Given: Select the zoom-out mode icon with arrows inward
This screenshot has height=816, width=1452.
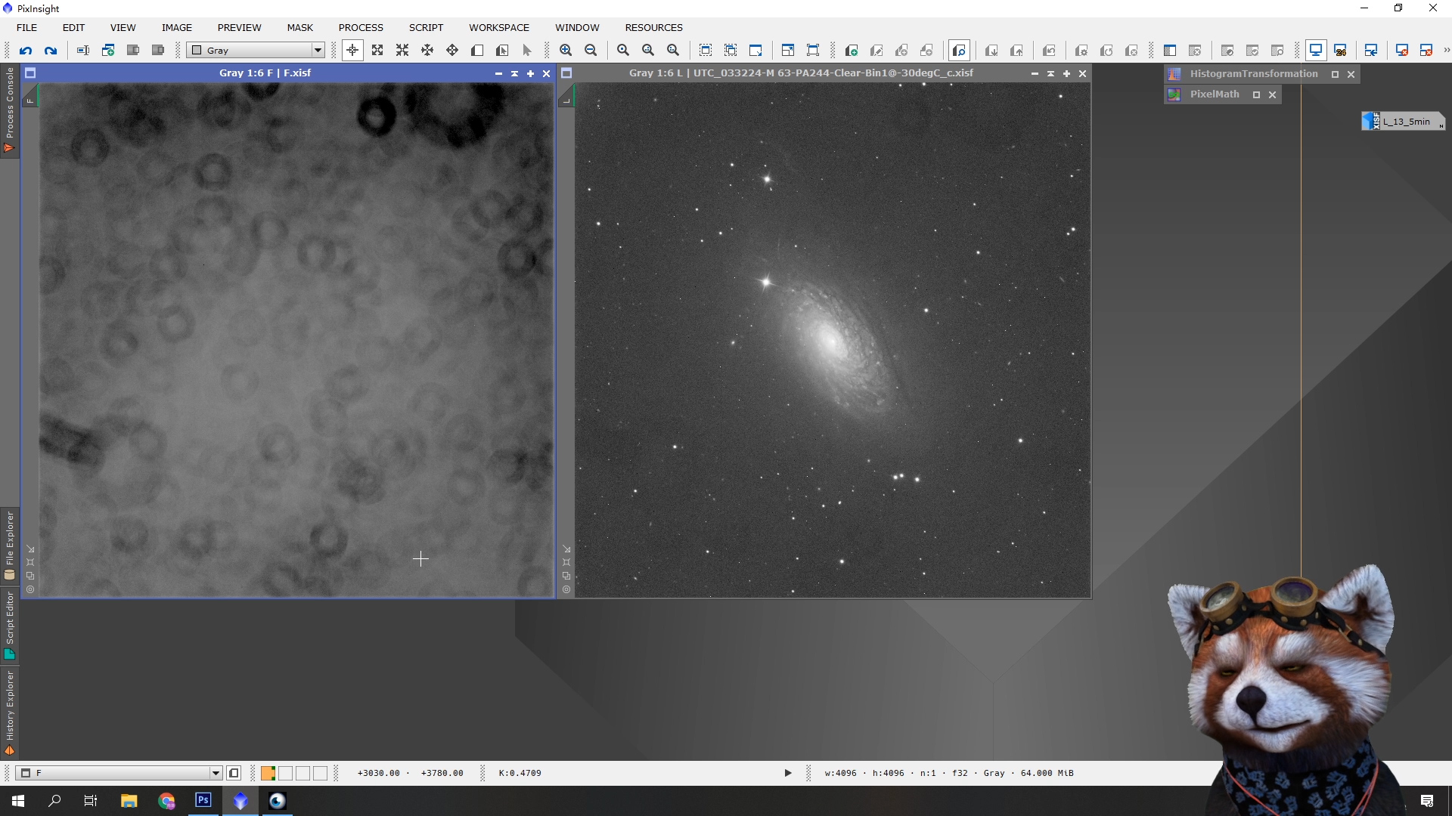Looking at the screenshot, I should [x=402, y=51].
